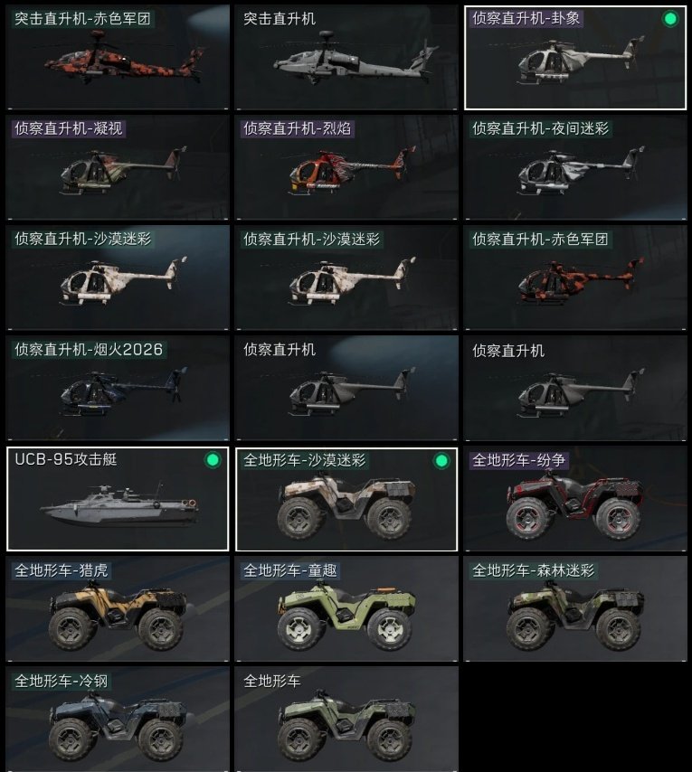The height and width of the screenshot is (772, 692).
Task: Choose the 全地形车-森林迷彩 forest camo ATV
Action: [575, 609]
